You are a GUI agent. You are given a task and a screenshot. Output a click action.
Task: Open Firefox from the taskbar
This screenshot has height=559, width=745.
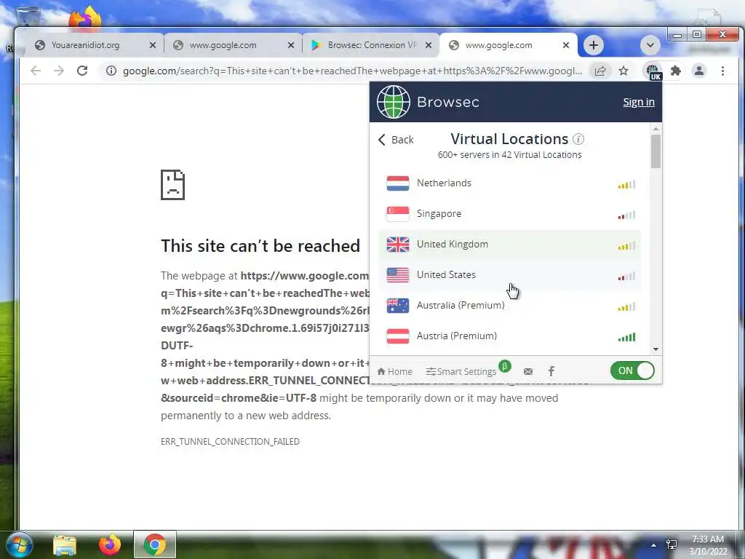110,544
